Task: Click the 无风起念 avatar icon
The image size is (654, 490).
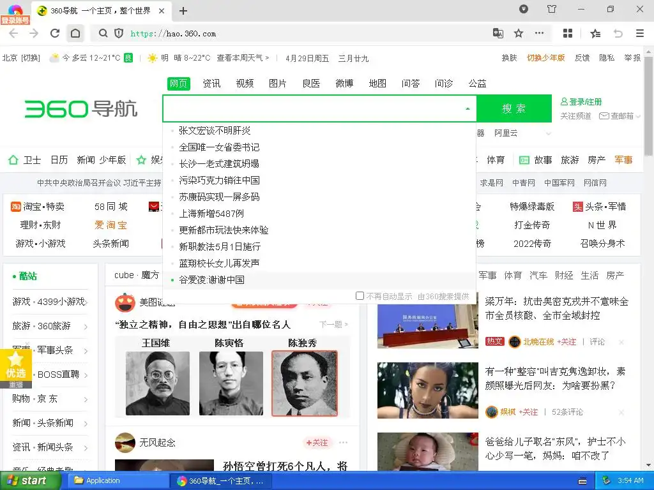Action: click(125, 443)
